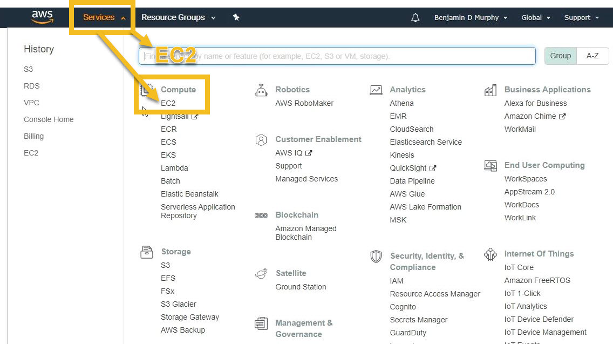Click the Robotics category icon

(x=261, y=90)
